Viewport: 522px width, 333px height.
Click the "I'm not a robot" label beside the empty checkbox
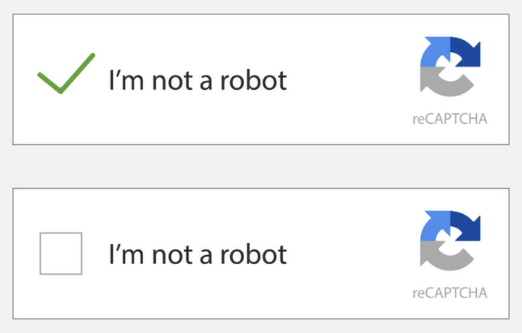tap(198, 254)
